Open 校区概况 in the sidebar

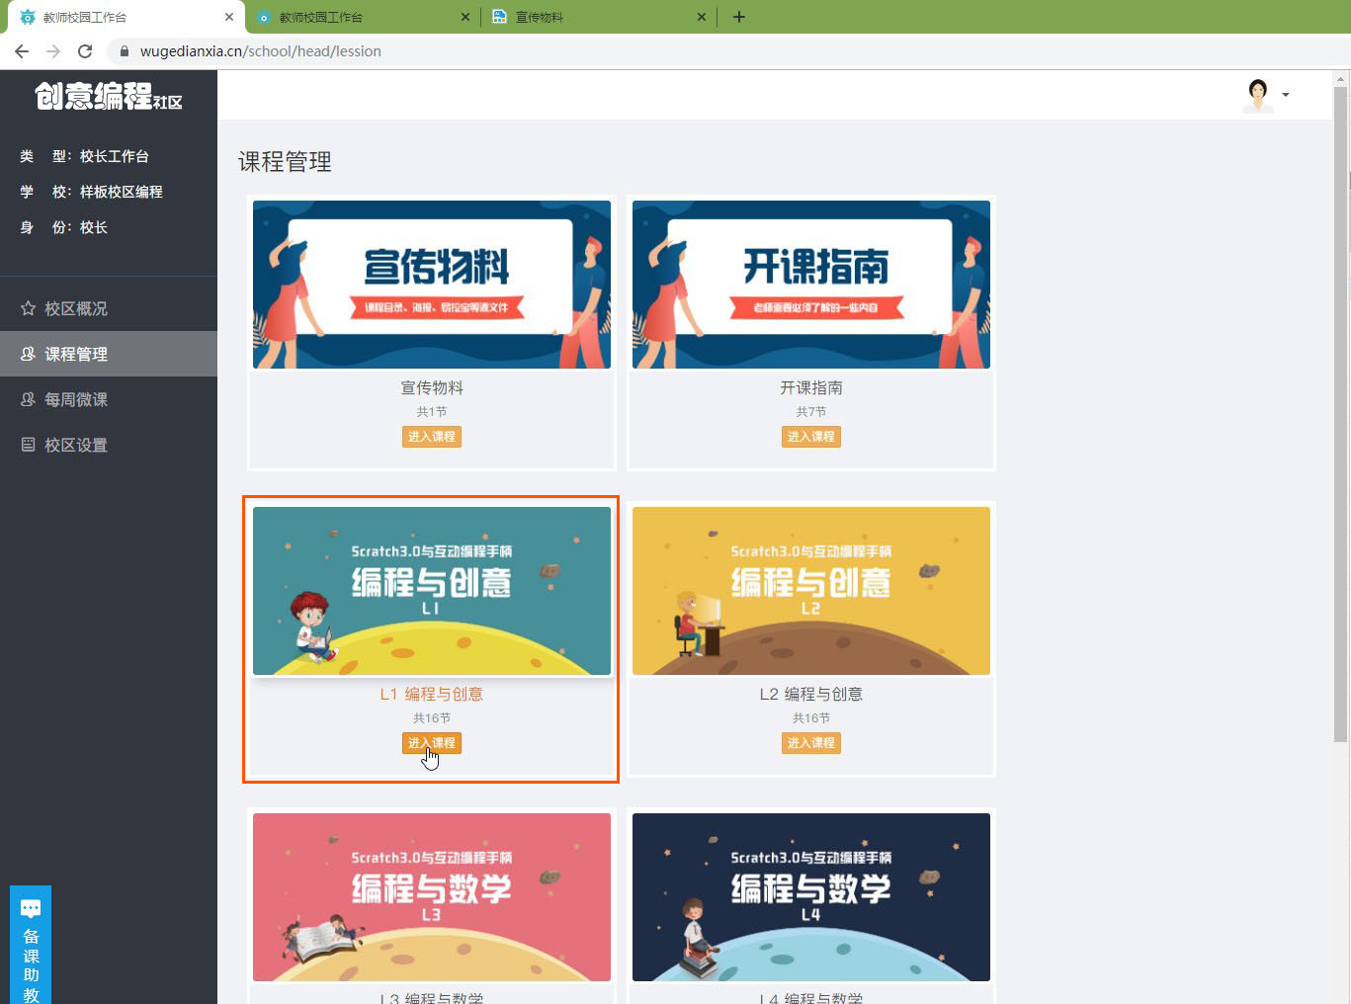coord(109,308)
